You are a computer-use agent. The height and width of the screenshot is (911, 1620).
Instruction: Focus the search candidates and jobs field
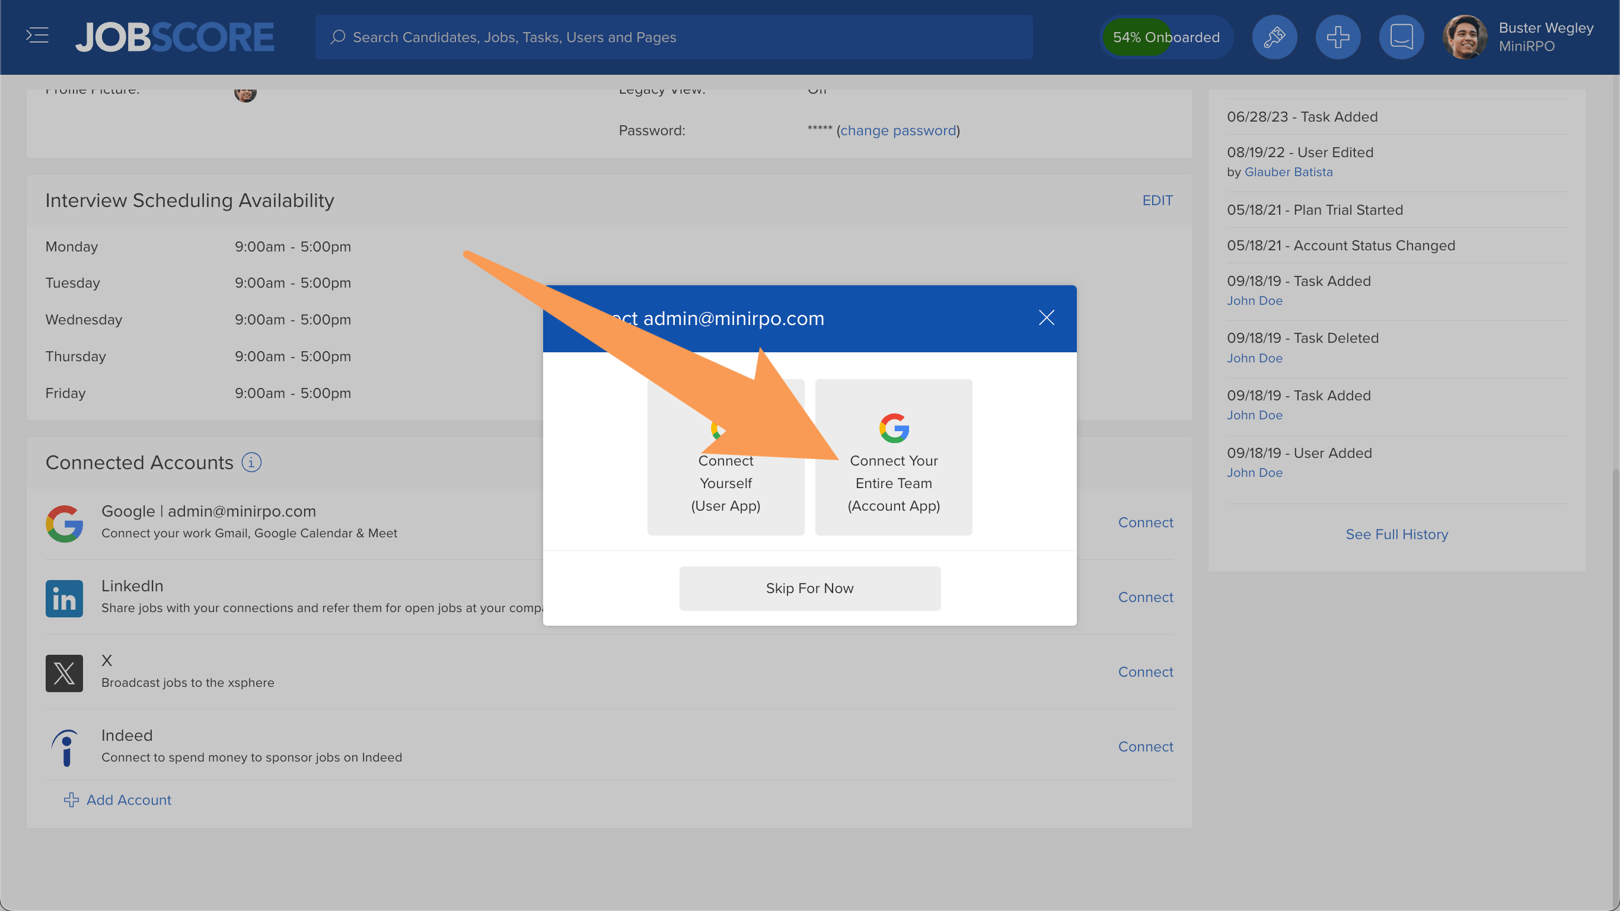[x=674, y=37]
